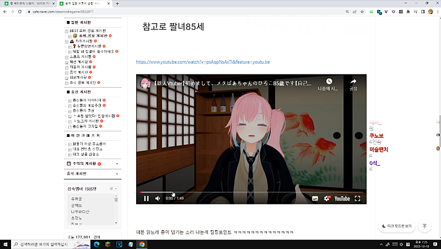The height and width of the screenshot is (249, 441).
Task: Expand the 휴식 게시판 section arrow
Action: 117,174
